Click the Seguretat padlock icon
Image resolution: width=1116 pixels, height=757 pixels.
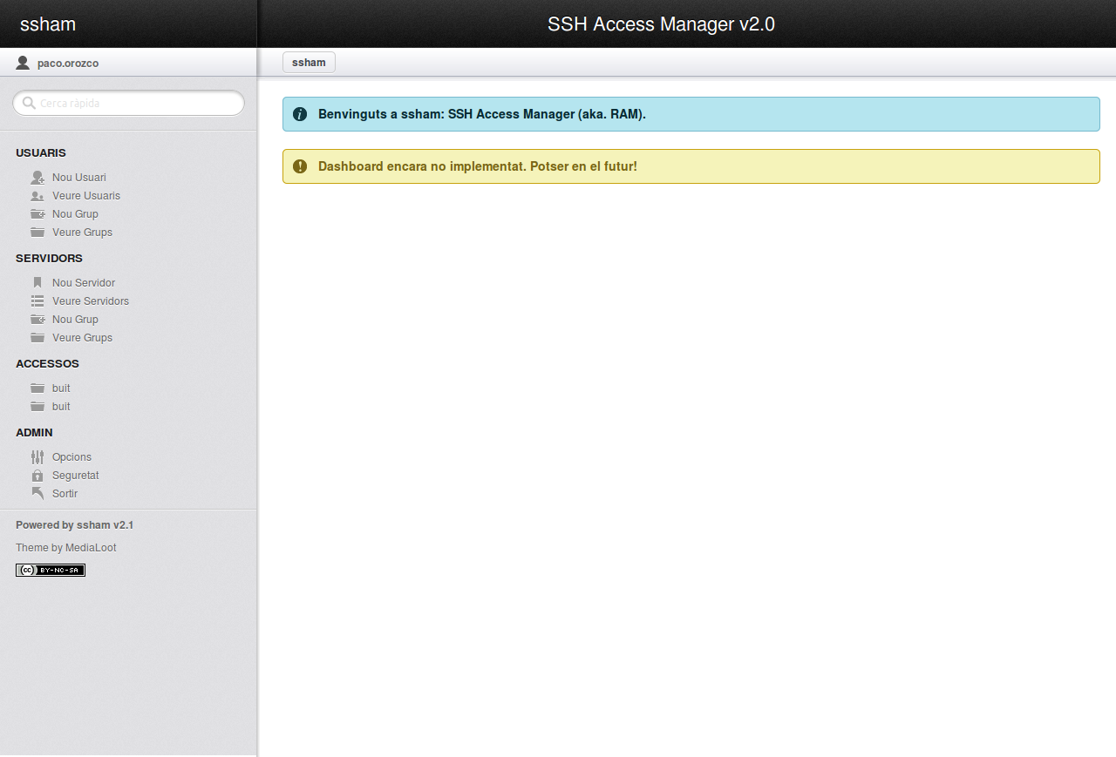tap(37, 475)
